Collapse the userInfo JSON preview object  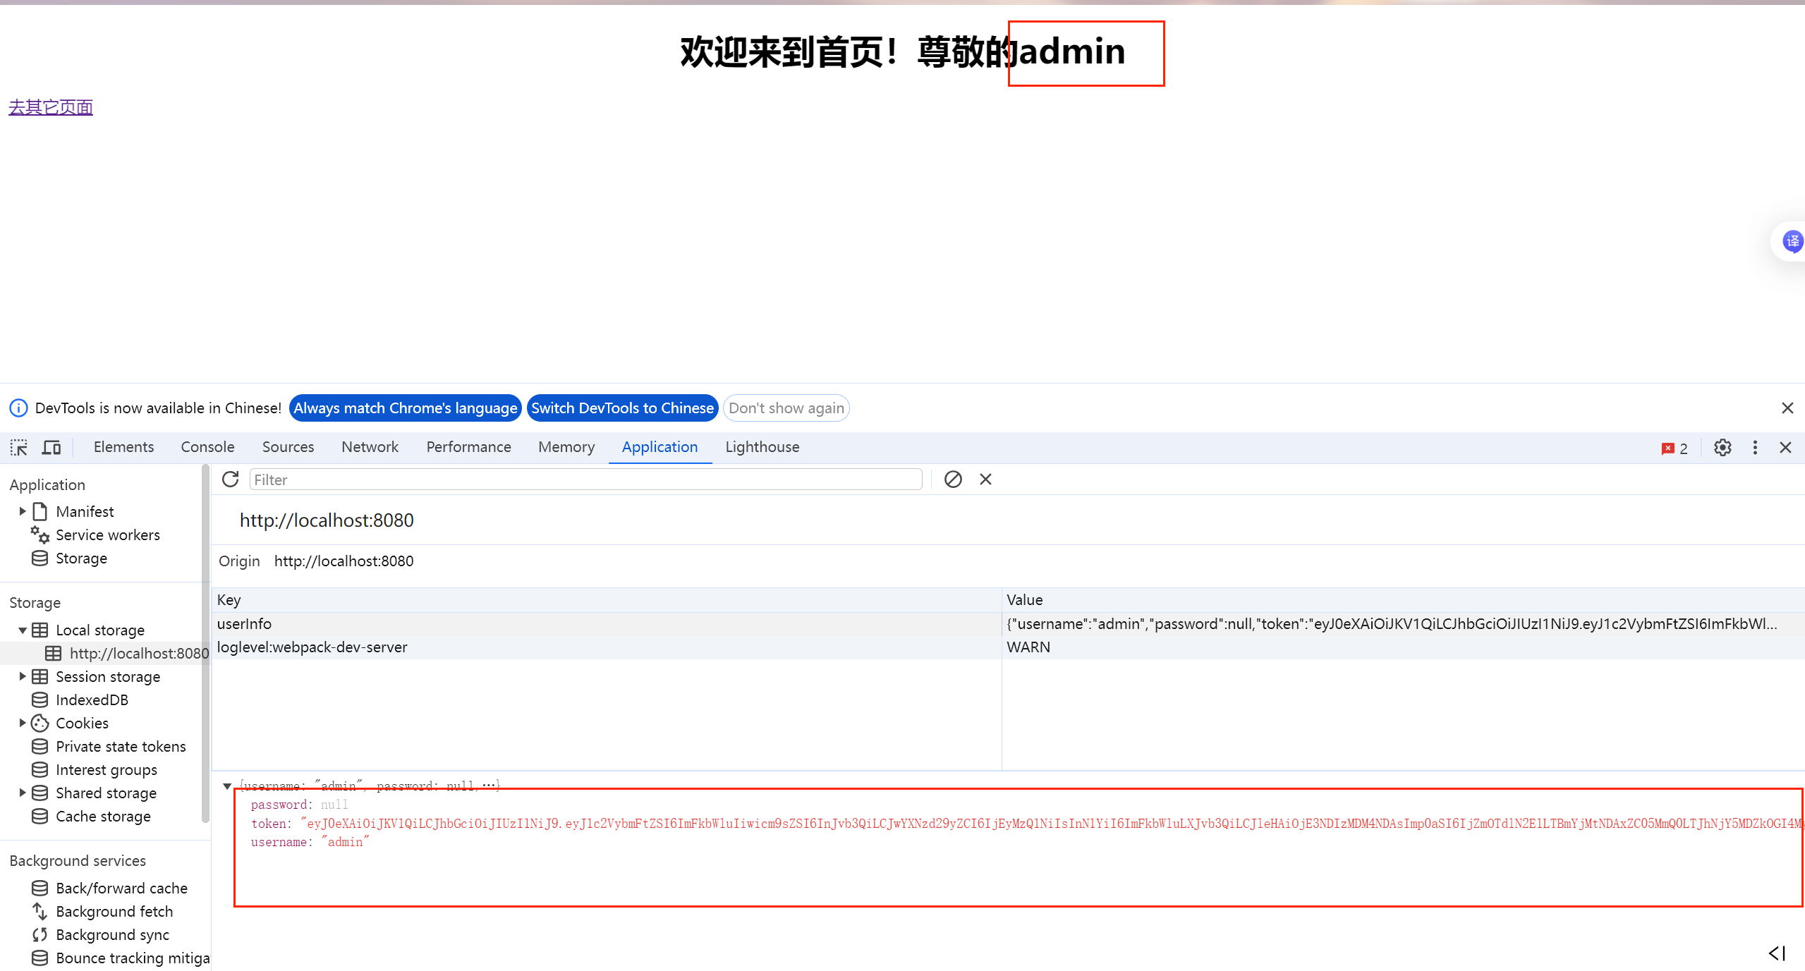227,786
